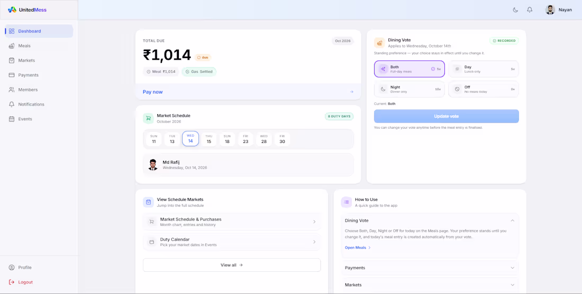Click the UnitedMess logo icon

(12, 10)
